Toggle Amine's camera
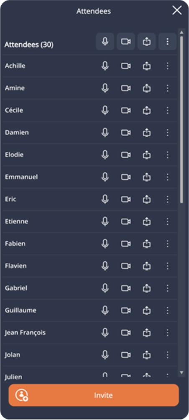The width and height of the screenshot is (189, 420). pyautogui.click(x=126, y=88)
